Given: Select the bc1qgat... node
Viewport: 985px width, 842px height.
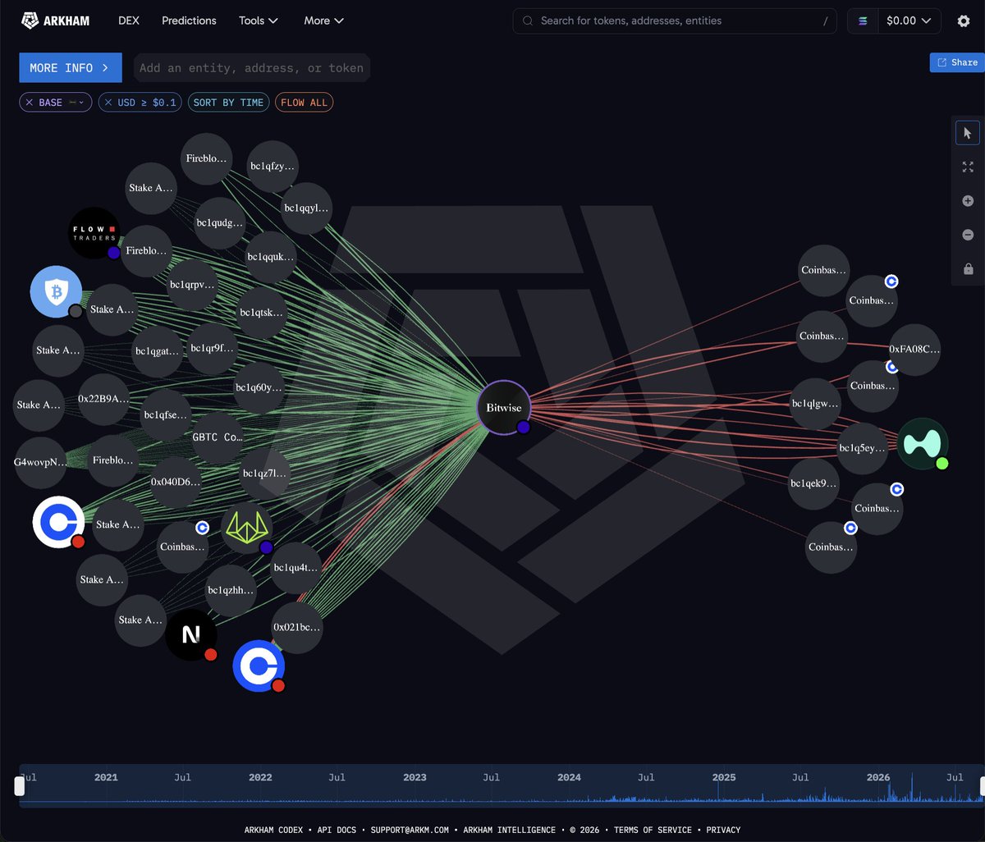Looking at the screenshot, I should point(158,351).
